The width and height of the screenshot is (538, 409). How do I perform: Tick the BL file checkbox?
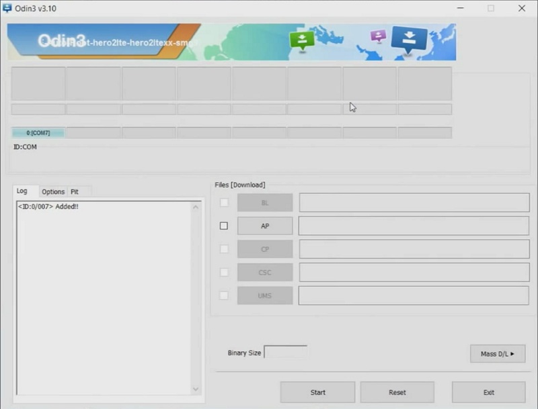[224, 202]
